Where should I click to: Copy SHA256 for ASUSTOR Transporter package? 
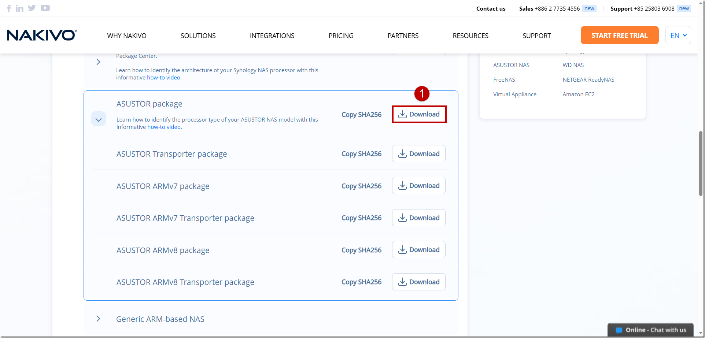[361, 154]
